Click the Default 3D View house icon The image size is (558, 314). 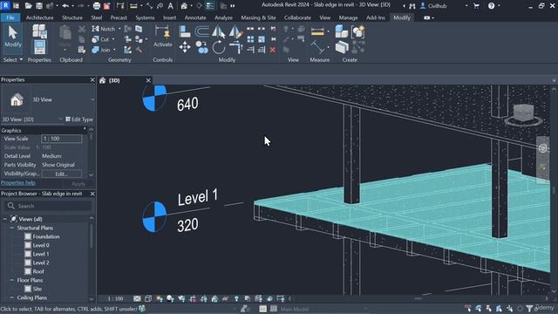point(184,6)
